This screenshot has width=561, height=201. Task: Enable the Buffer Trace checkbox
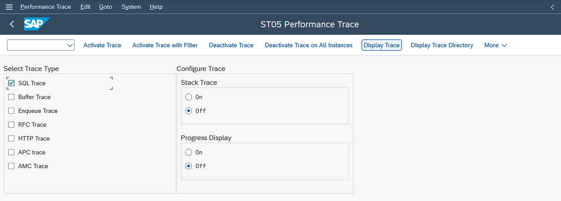pyautogui.click(x=11, y=97)
